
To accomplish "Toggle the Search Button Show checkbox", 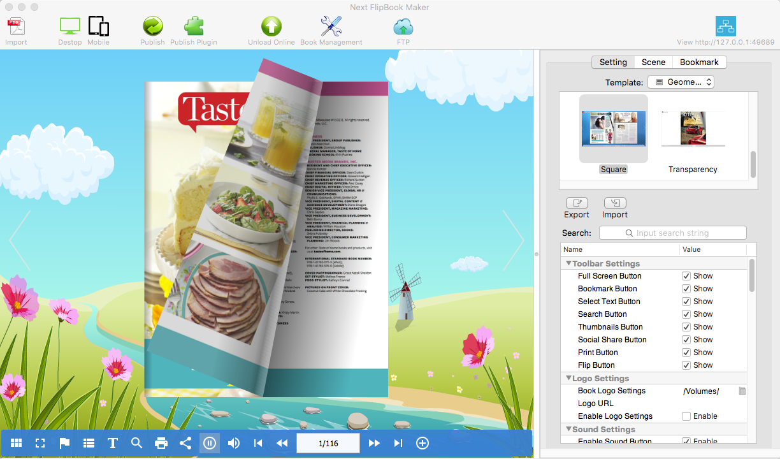I will [x=686, y=314].
